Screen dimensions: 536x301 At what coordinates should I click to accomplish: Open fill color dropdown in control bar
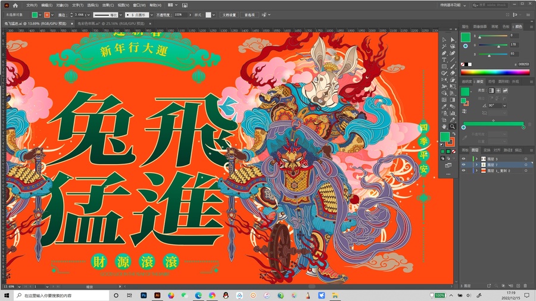pos(40,15)
